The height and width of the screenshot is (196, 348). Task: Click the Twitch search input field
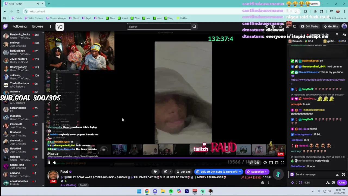159,26
